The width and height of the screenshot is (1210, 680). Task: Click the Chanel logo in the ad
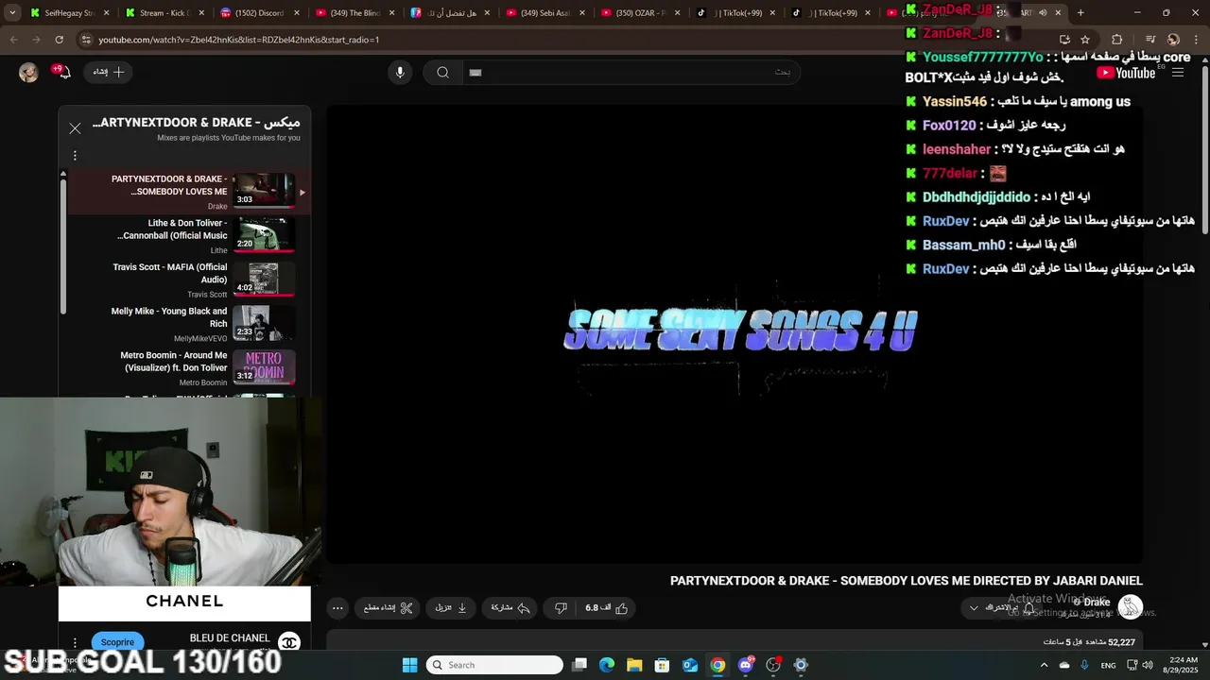(x=289, y=642)
